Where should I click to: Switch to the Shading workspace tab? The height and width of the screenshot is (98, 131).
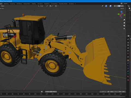tap(34, 4)
